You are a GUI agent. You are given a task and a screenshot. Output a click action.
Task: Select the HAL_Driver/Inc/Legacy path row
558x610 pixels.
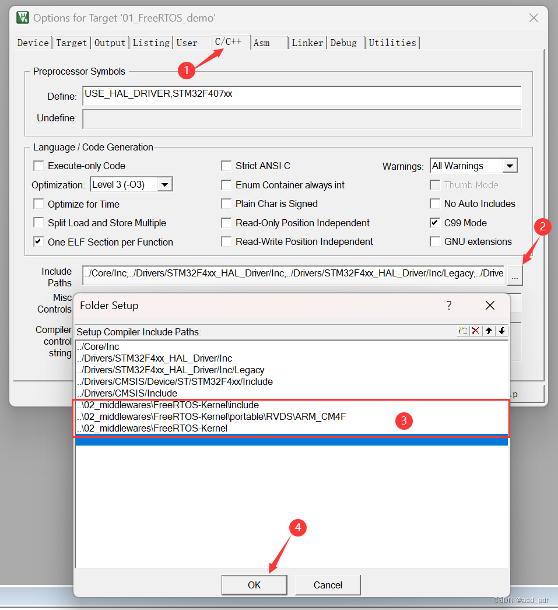292,370
